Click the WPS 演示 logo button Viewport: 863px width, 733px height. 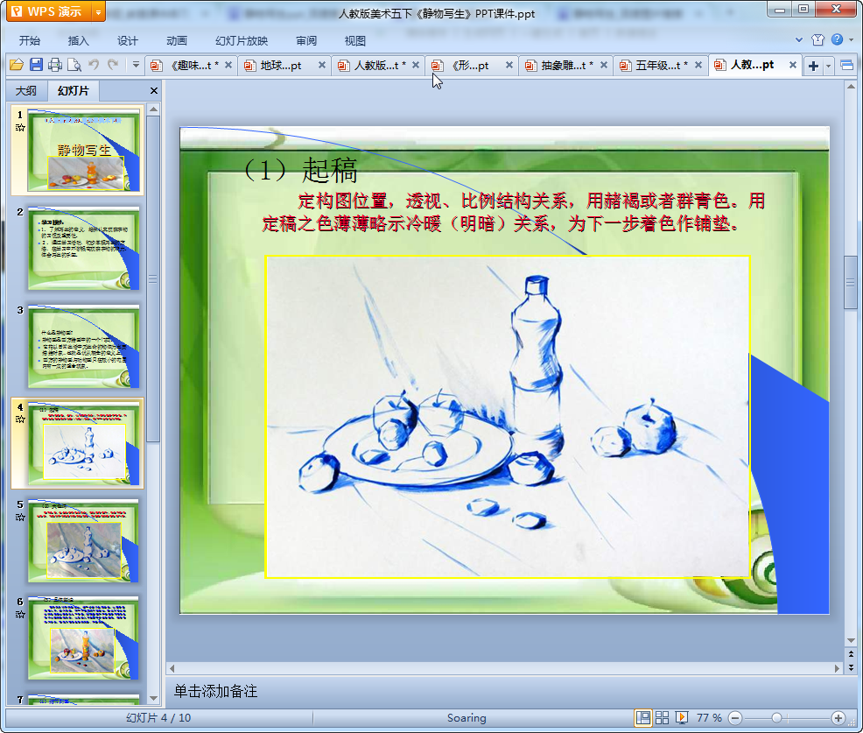[48, 11]
